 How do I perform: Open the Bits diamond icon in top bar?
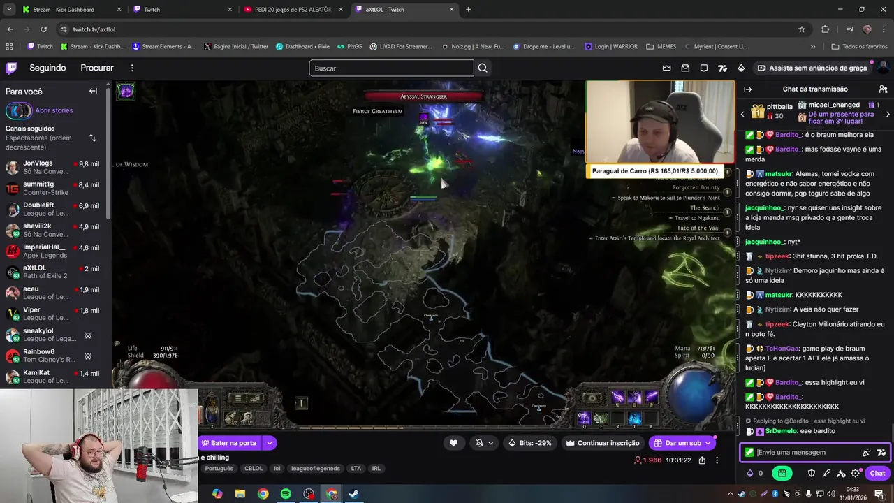[x=741, y=68]
